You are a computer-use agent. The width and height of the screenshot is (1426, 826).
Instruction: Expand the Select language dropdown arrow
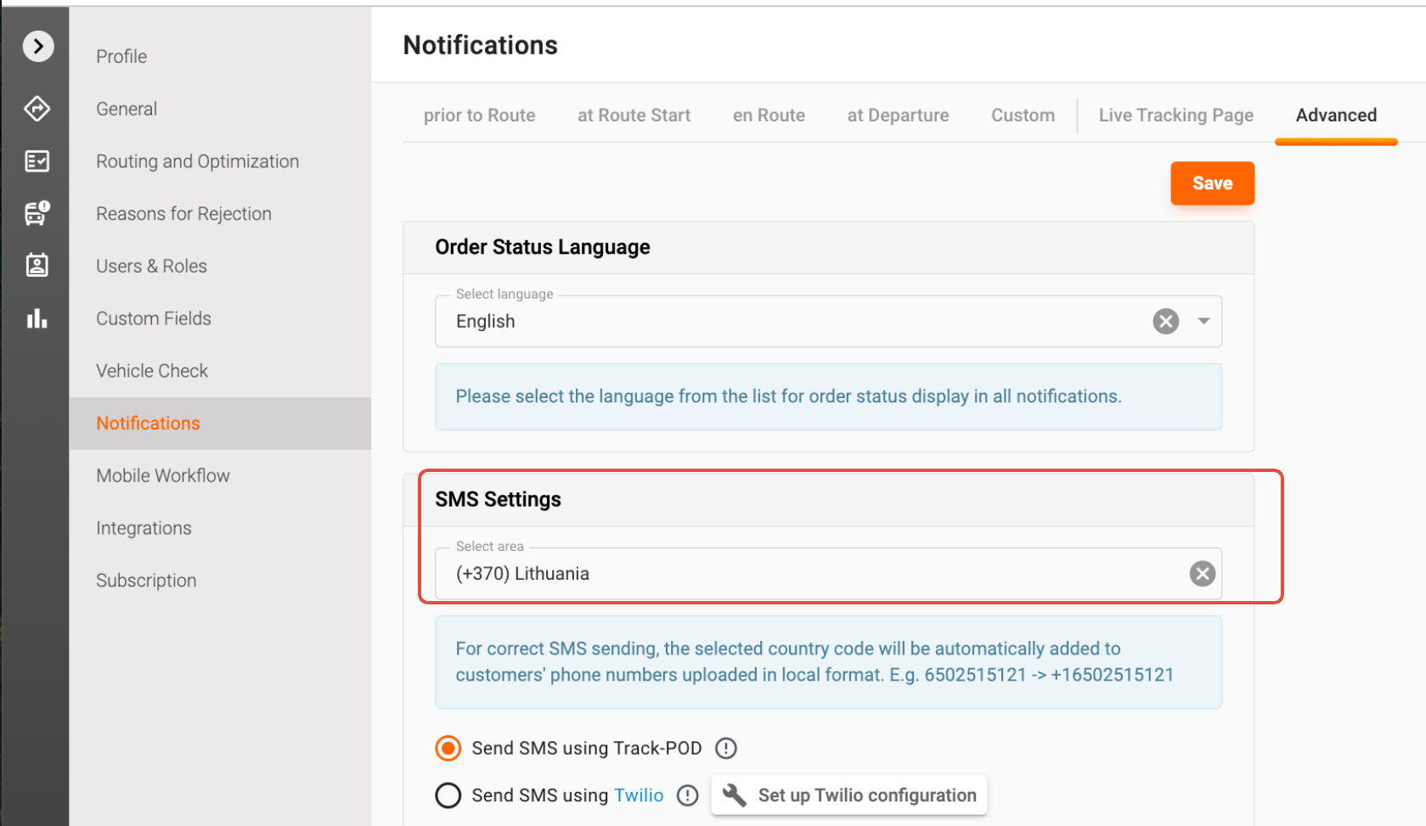[x=1203, y=321]
